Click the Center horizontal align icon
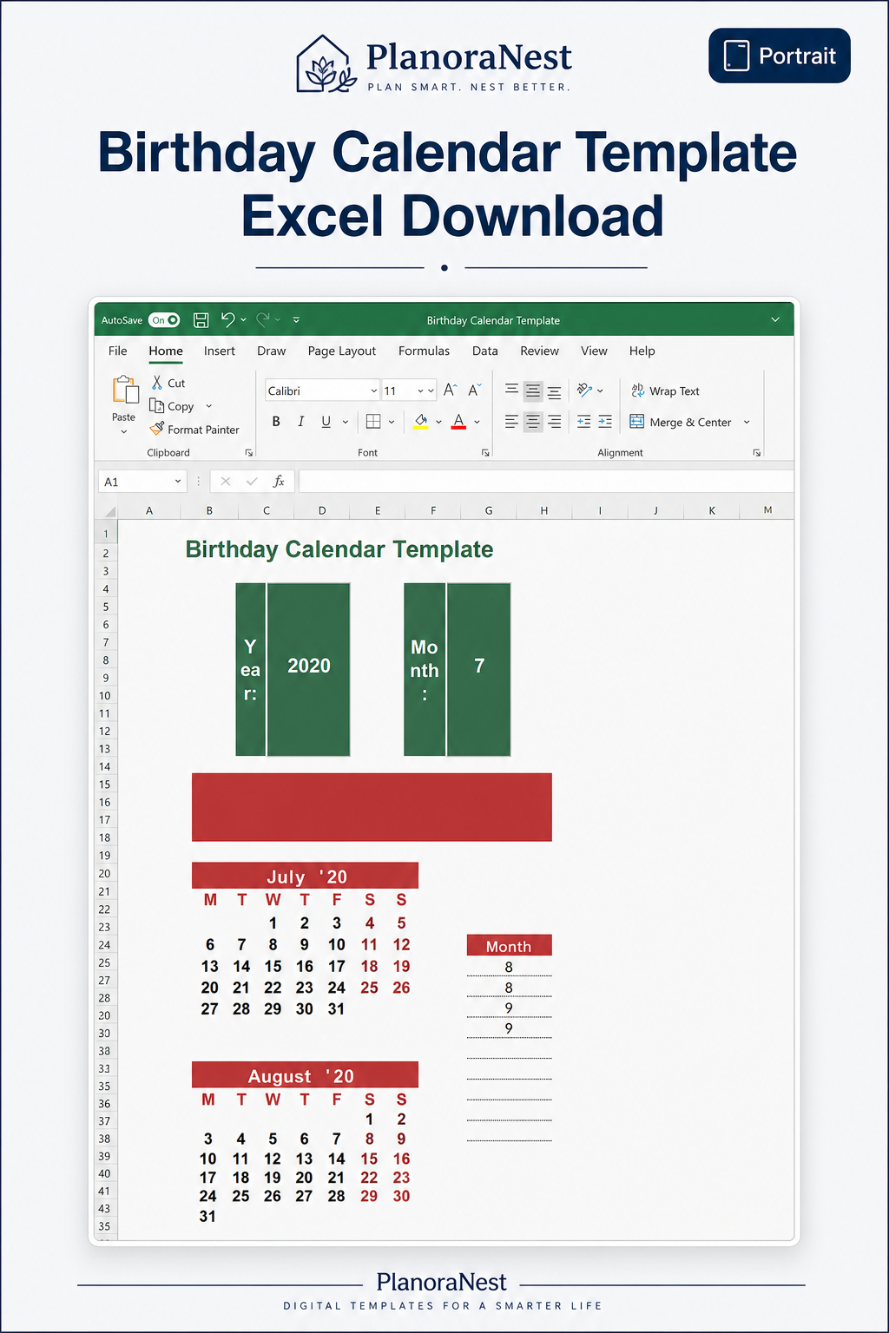 click(533, 422)
